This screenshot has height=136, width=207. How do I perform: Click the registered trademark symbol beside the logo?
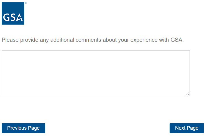[26, 3]
